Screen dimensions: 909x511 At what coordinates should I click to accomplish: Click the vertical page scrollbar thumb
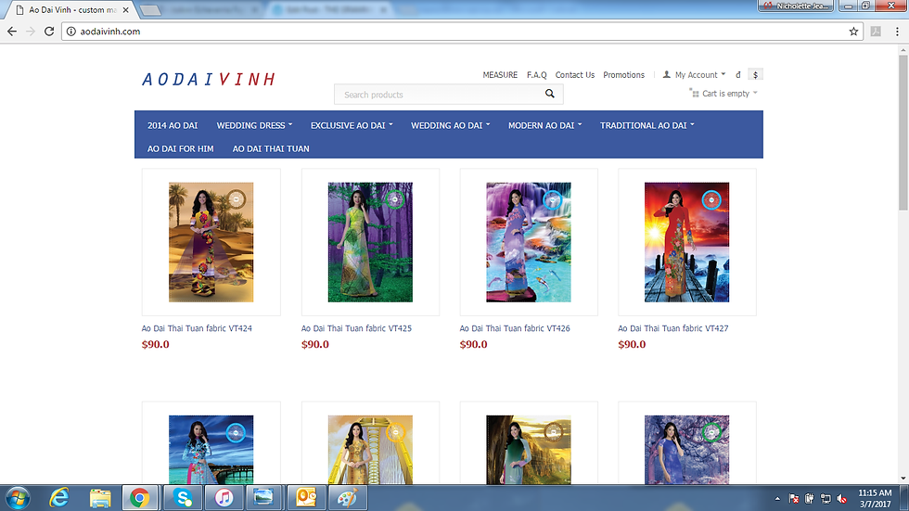(903, 134)
